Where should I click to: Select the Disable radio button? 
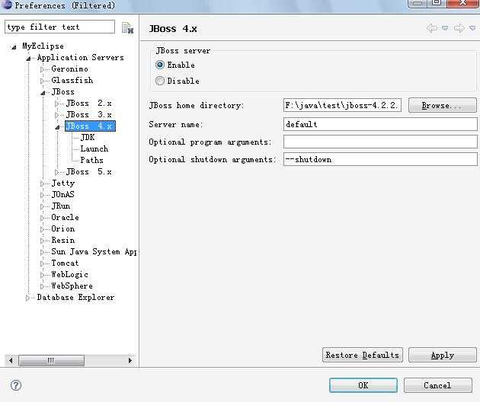[x=160, y=81]
